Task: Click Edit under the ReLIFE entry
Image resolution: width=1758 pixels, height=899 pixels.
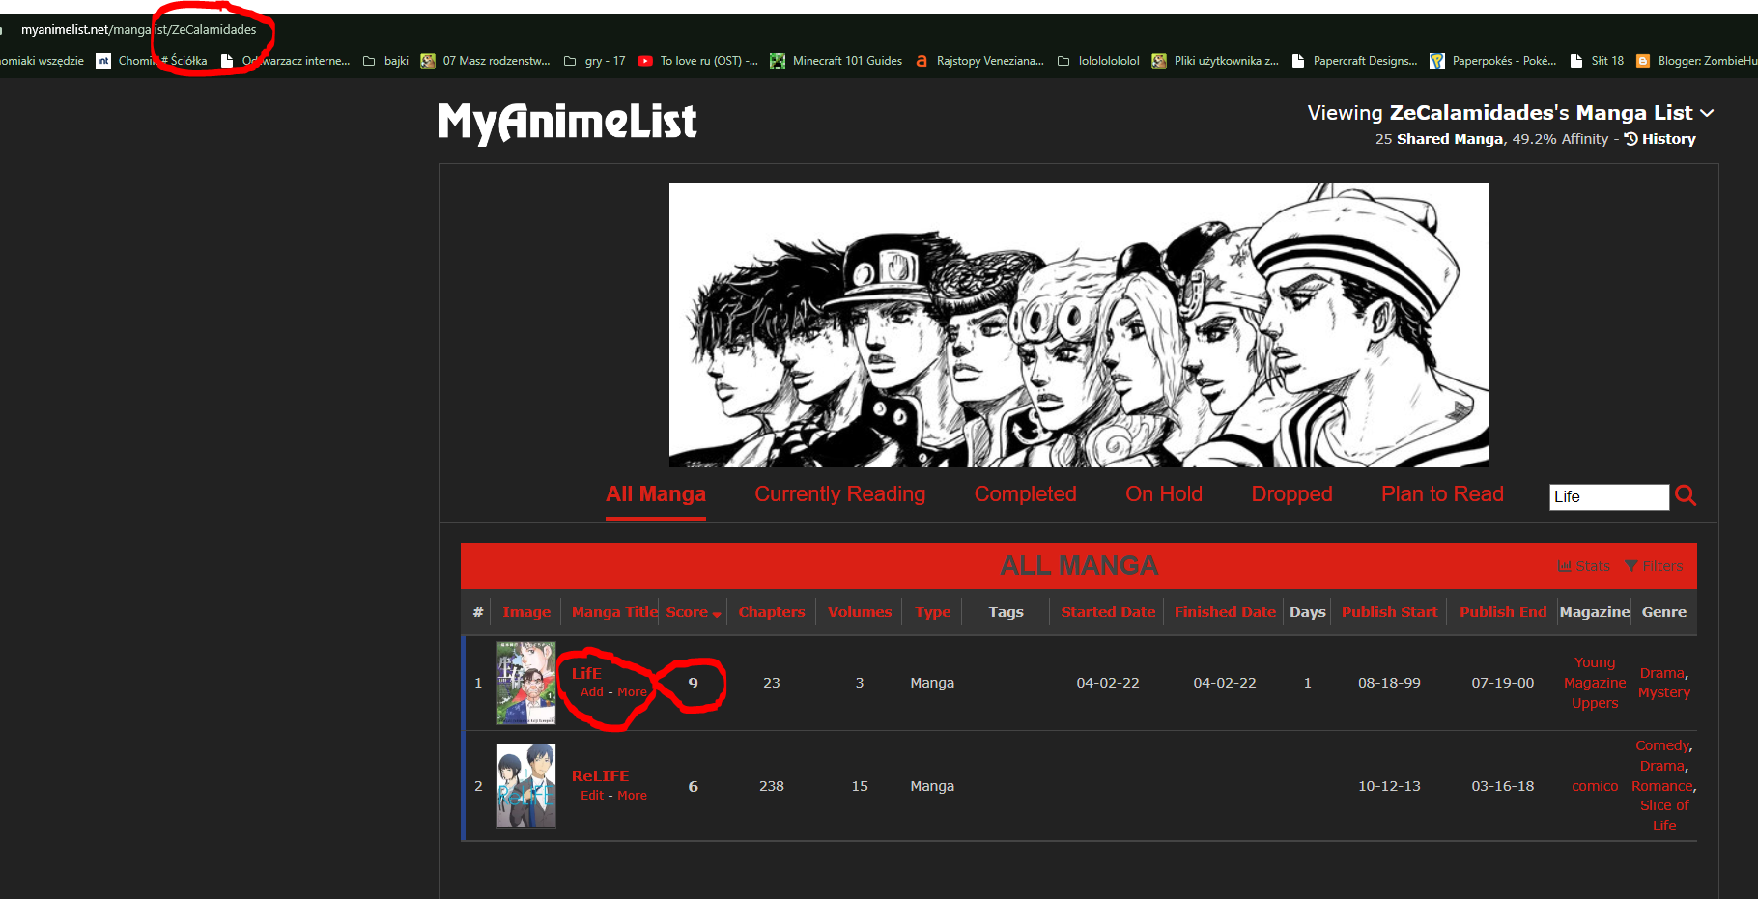Action: [591, 796]
